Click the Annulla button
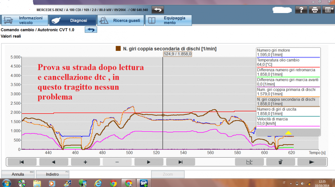 [x=18, y=174]
